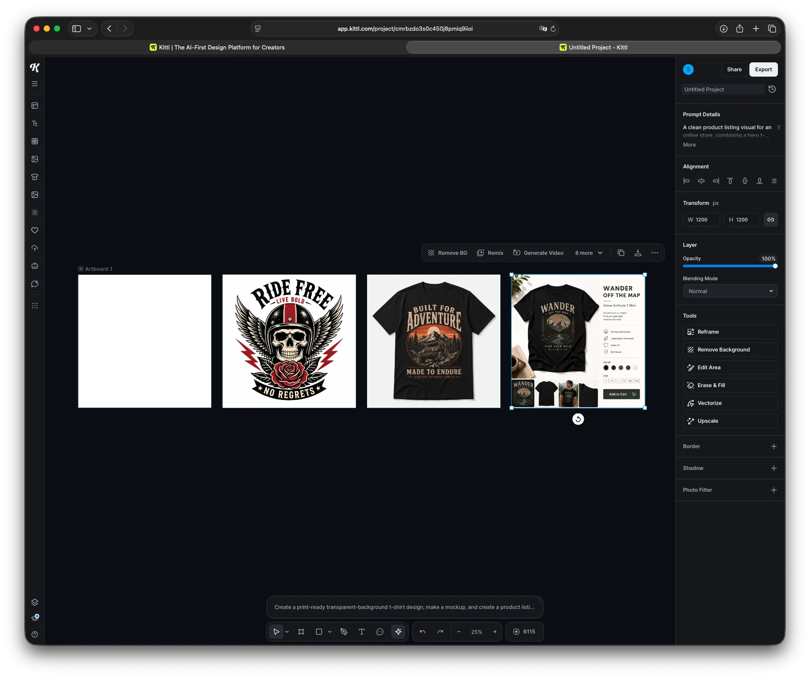The width and height of the screenshot is (810, 678).
Task: Click Generate Video in the floating toolbar
Action: point(538,253)
